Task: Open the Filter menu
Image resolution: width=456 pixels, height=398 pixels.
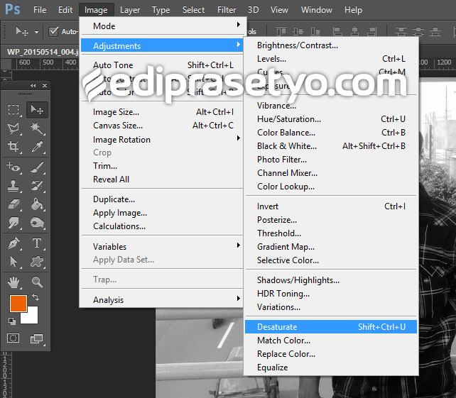Action: 227,10
